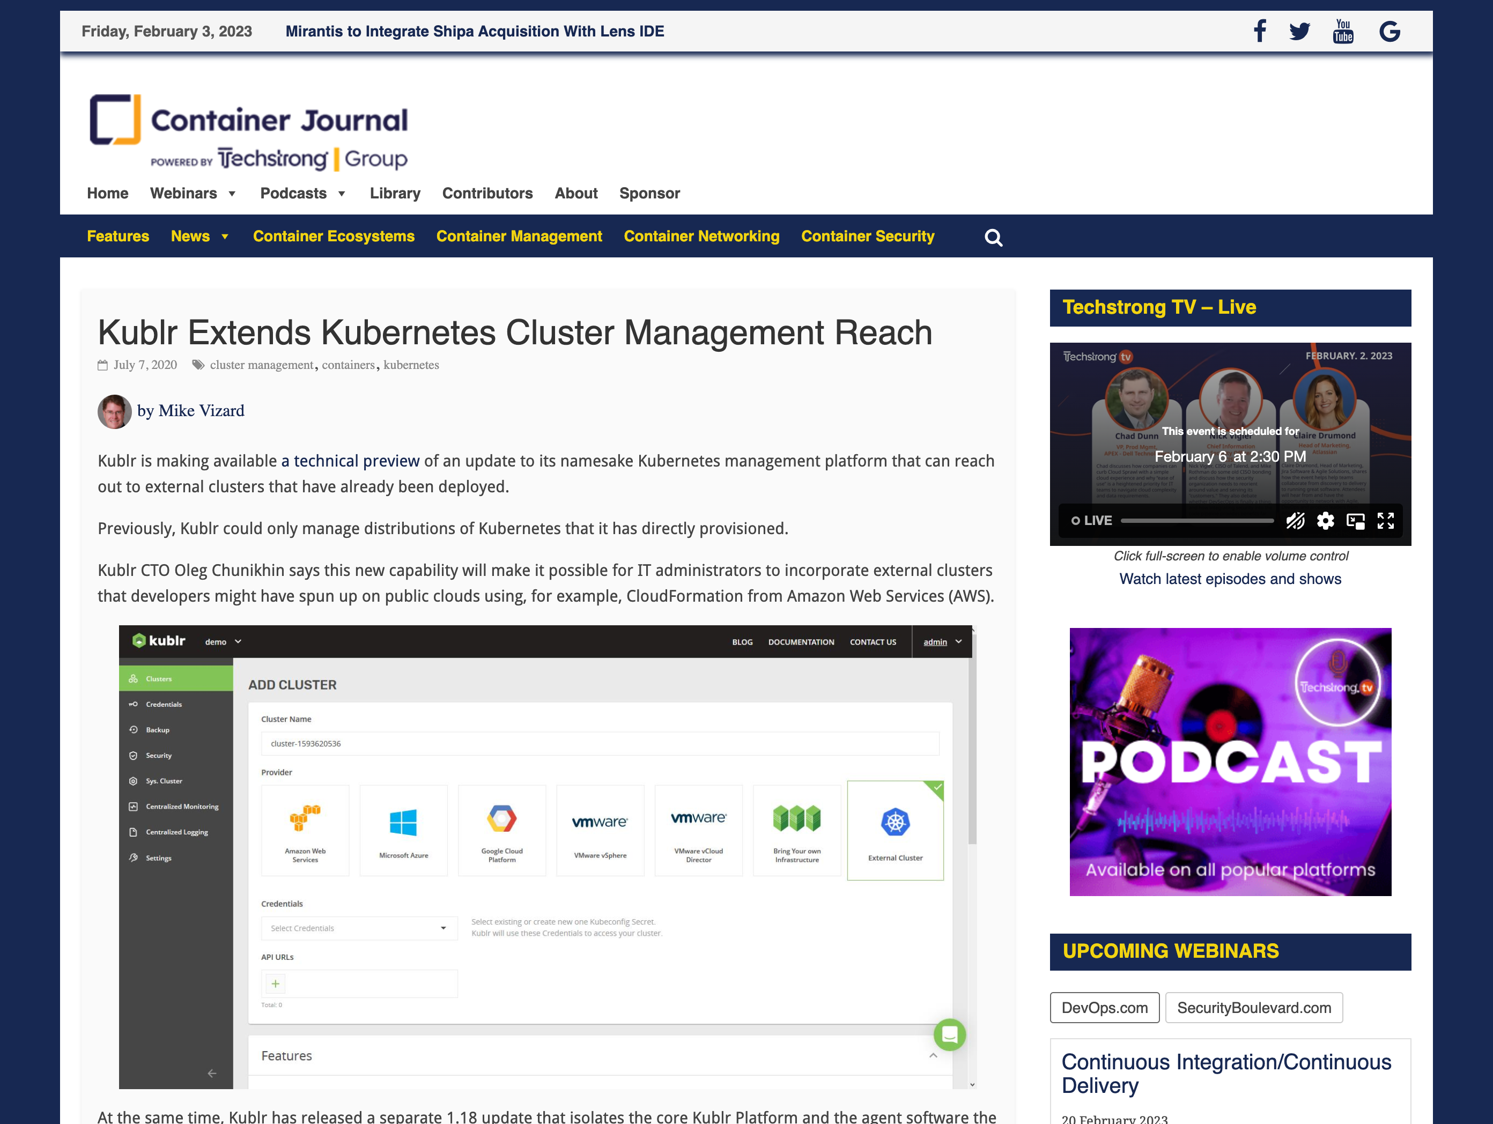The image size is (1493, 1124).
Task: Select Microsoft Azure provider
Action: click(404, 830)
